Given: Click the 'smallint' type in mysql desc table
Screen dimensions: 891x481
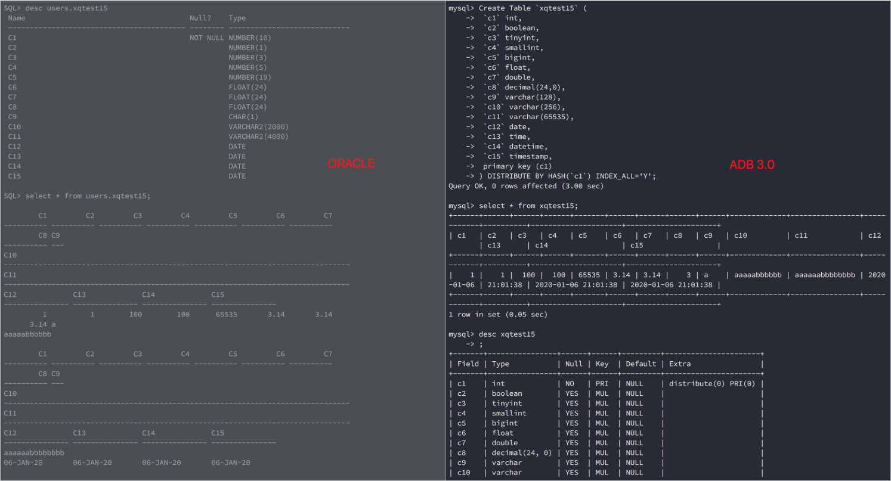Looking at the screenshot, I should 509,413.
